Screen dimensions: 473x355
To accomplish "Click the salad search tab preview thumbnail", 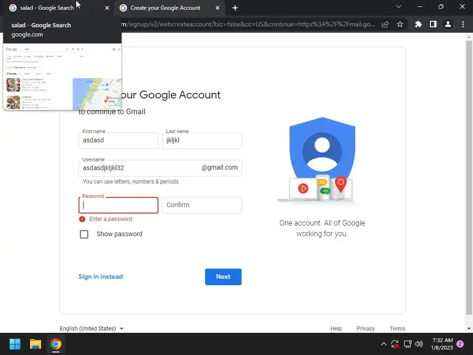I will click(x=62, y=77).
